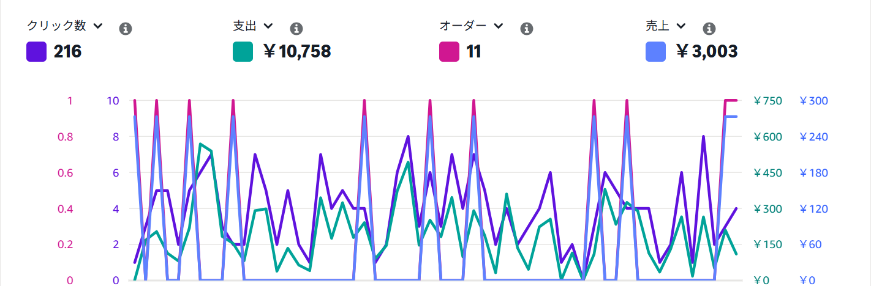This screenshot has height=286, width=871.
Task: Open the 支出 metric dropdown chevron
Action: click(x=268, y=26)
